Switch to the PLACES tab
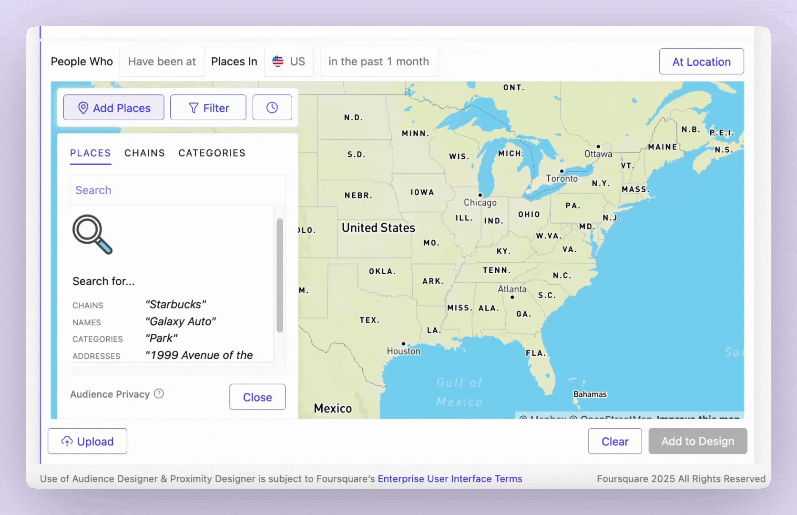The image size is (797, 515). [x=91, y=153]
